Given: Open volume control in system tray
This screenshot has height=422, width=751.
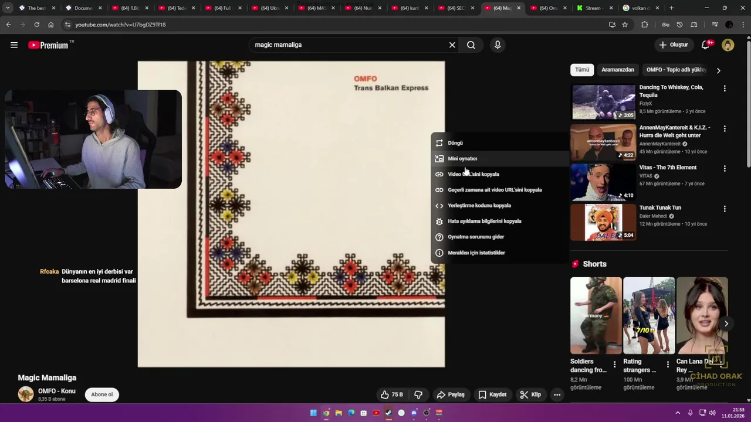Looking at the screenshot, I should [x=712, y=413].
